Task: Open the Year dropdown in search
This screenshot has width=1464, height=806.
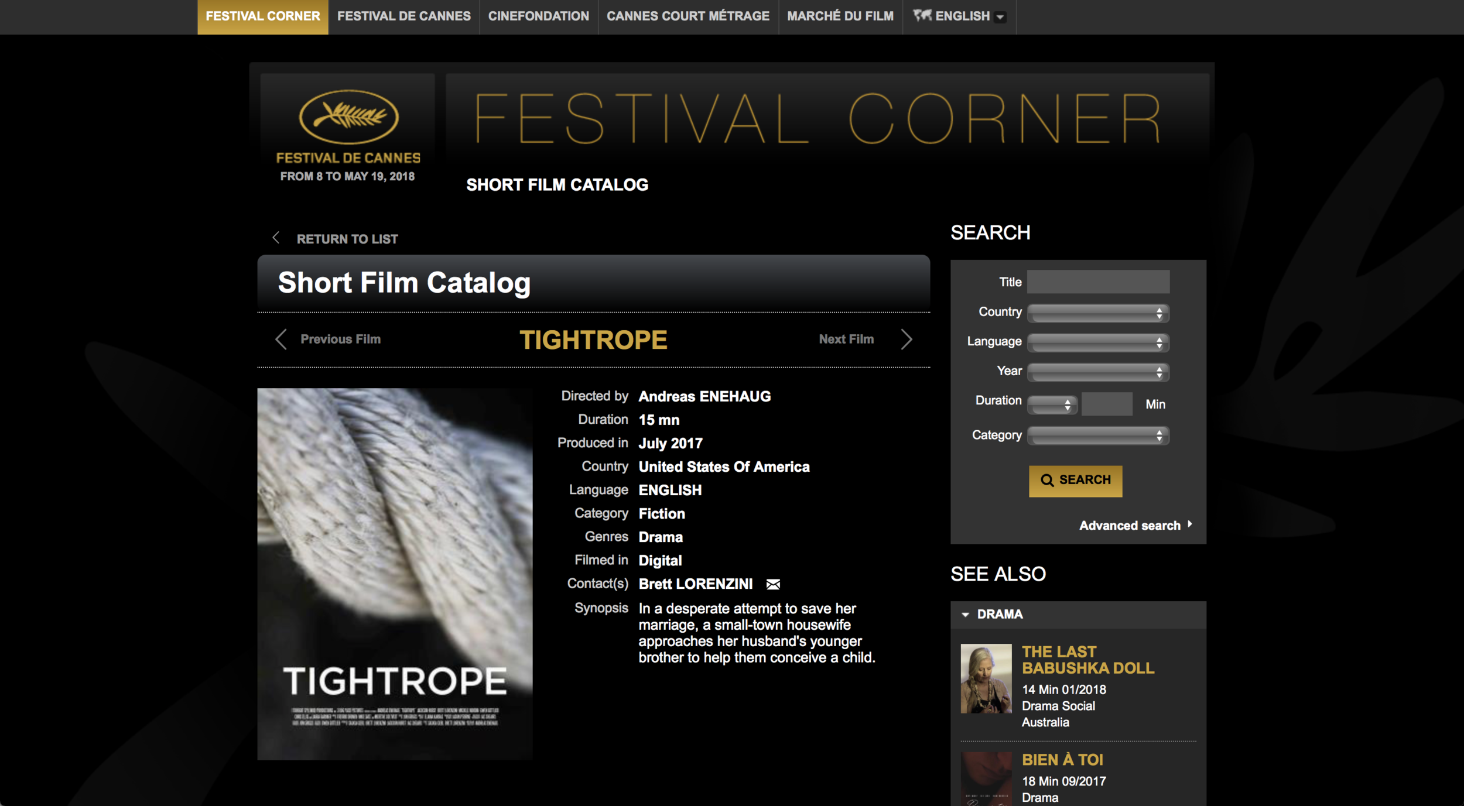Action: [x=1097, y=372]
